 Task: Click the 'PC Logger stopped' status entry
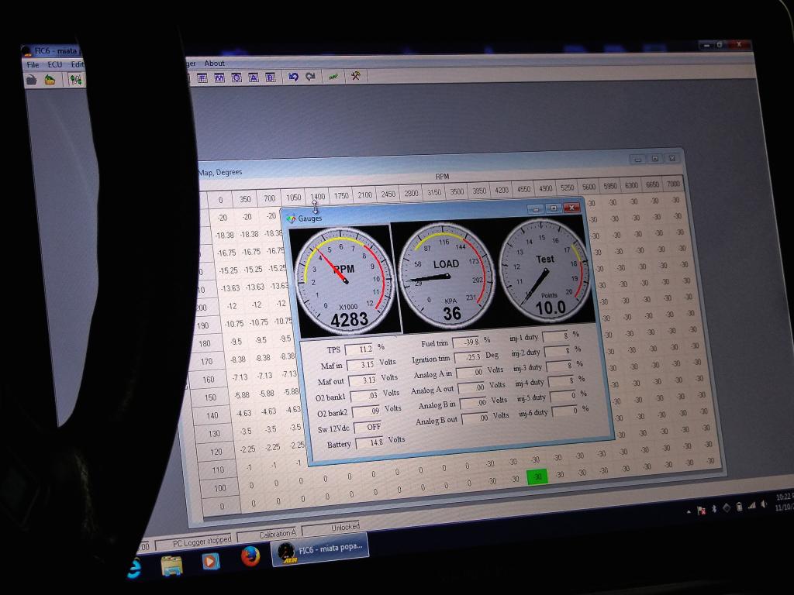click(201, 542)
